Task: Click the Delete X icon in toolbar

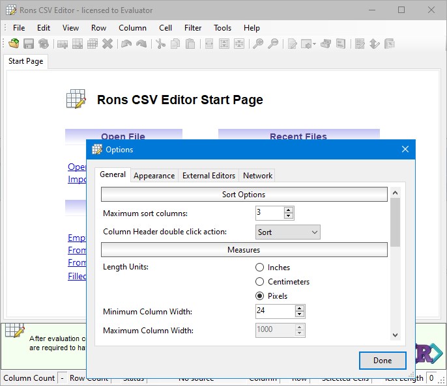Action: click(108, 44)
